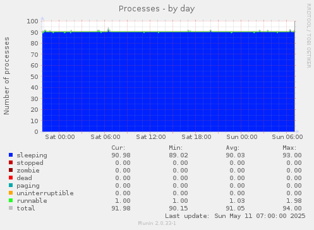Click the total current value 91.98
Screen dimensions: 314x230
121,209
